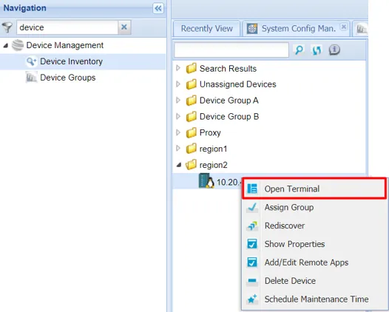389x312 pixels.
Task: Expand the Device Group A folder
Action: (x=178, y=101)
